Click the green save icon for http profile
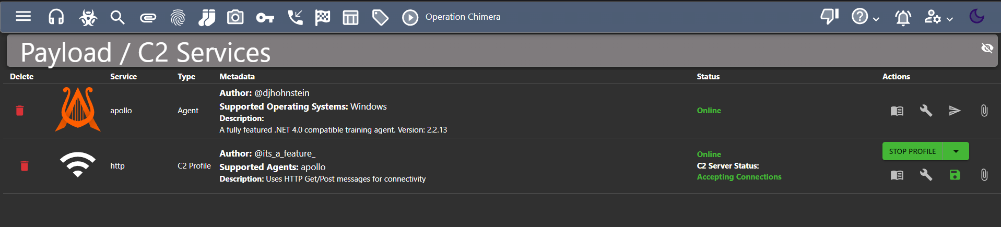The height and width of the screenshot is (227, 1001). pos(955,175)
